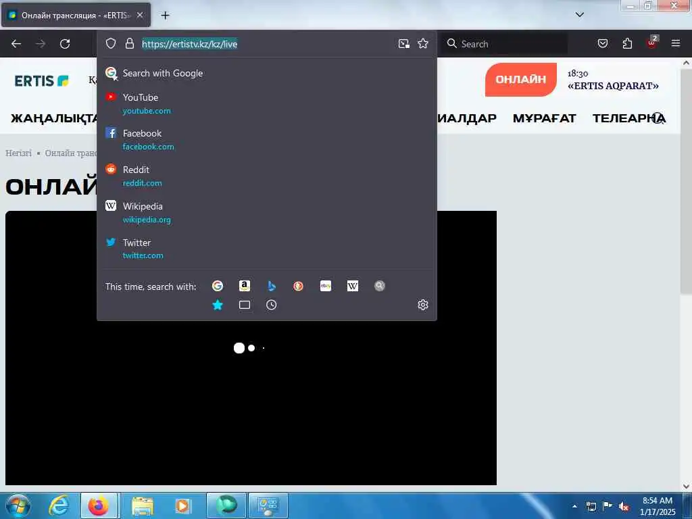This screenshot has width=692, height=519.
Task: Show hidden tray icons arrow
Action: pyautogui.click(x=574, y=507)
